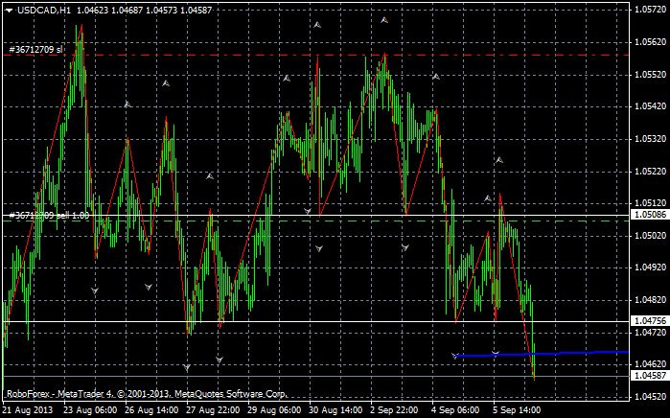The height and width of the screenshot is (418, 670).
Task: Click the current bid price tag 1.04587
Action: tap(650, 376)
